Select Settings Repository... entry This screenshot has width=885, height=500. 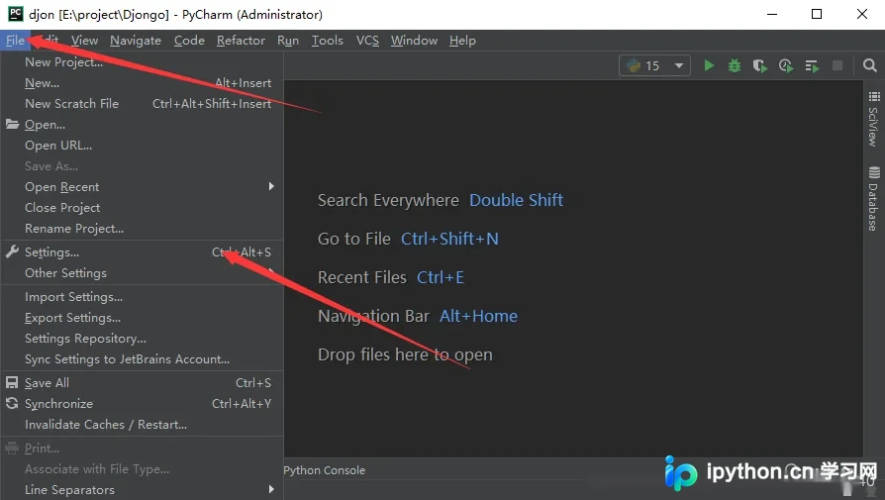[x=143, y=339]
